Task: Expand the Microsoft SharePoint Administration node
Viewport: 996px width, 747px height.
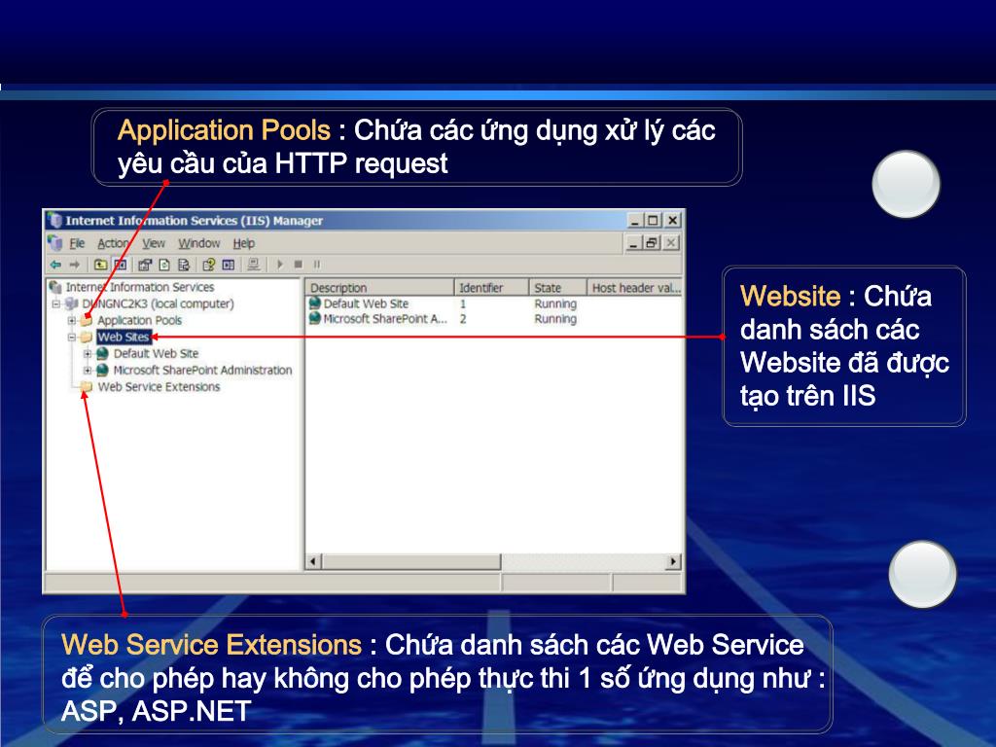Action: point(88,370)
